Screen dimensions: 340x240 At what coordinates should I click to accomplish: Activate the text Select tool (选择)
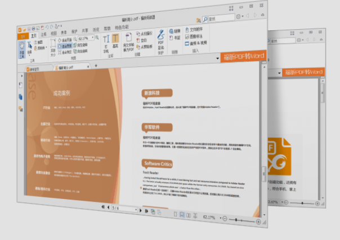tap(29, 48)
